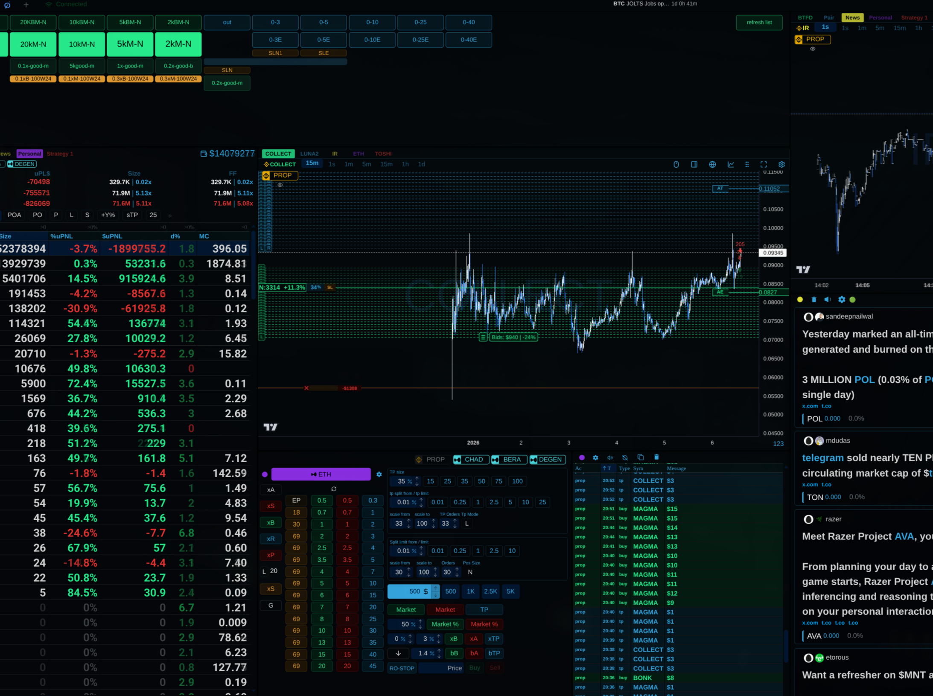Select the Personal tab above positions table
Image resolution: width=933 pixels, height=696 pixels.
pyautogui.click(x=29, y=154)
